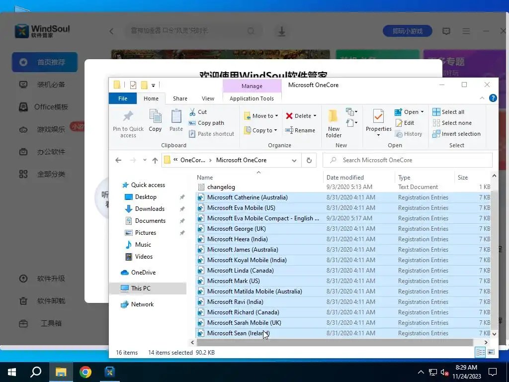Click Rename in Organize group
The height and width of the screenshot is (382, 509).
click(x=300, y=130)
